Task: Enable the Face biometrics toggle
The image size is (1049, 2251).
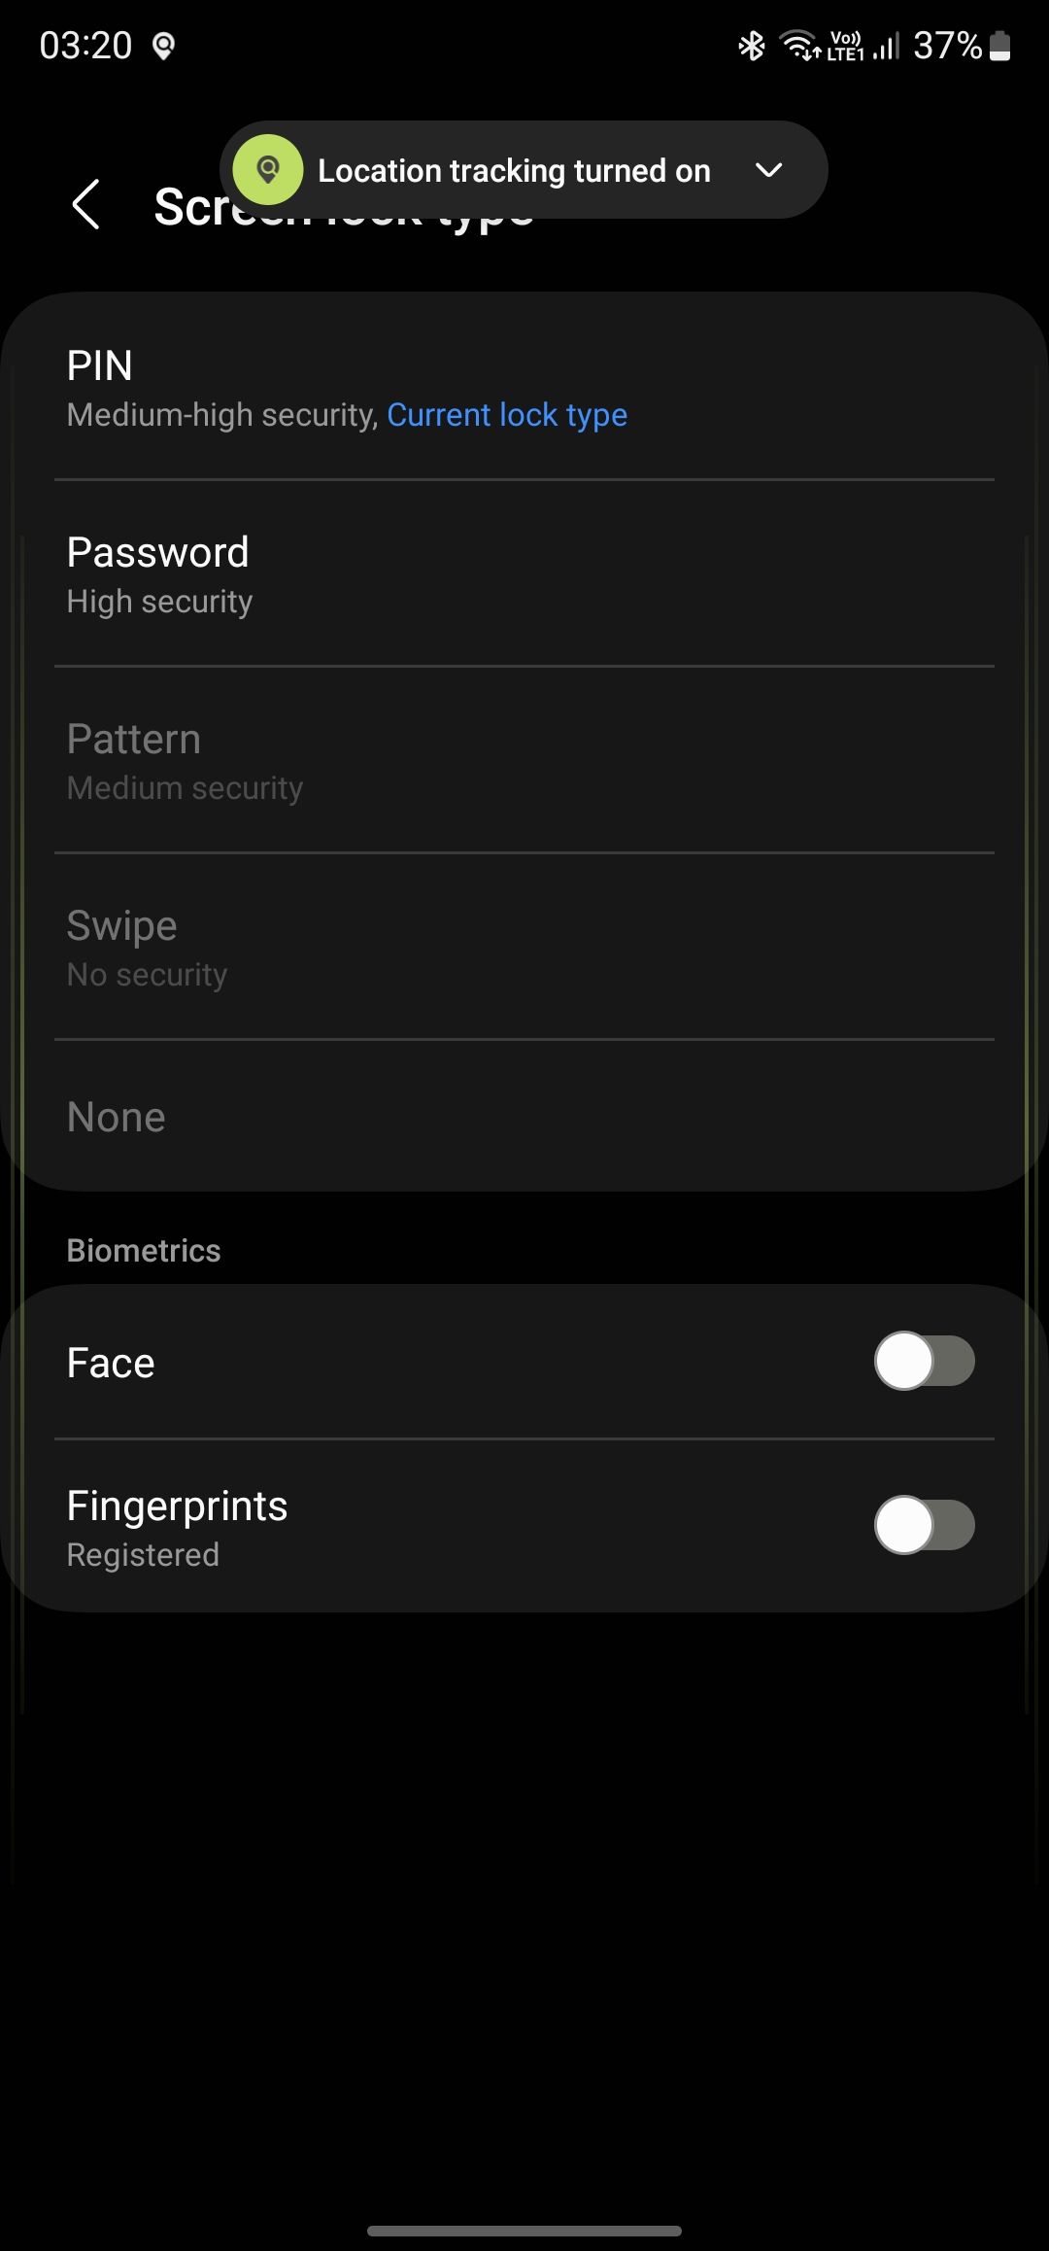Action: click(924, 1361)
